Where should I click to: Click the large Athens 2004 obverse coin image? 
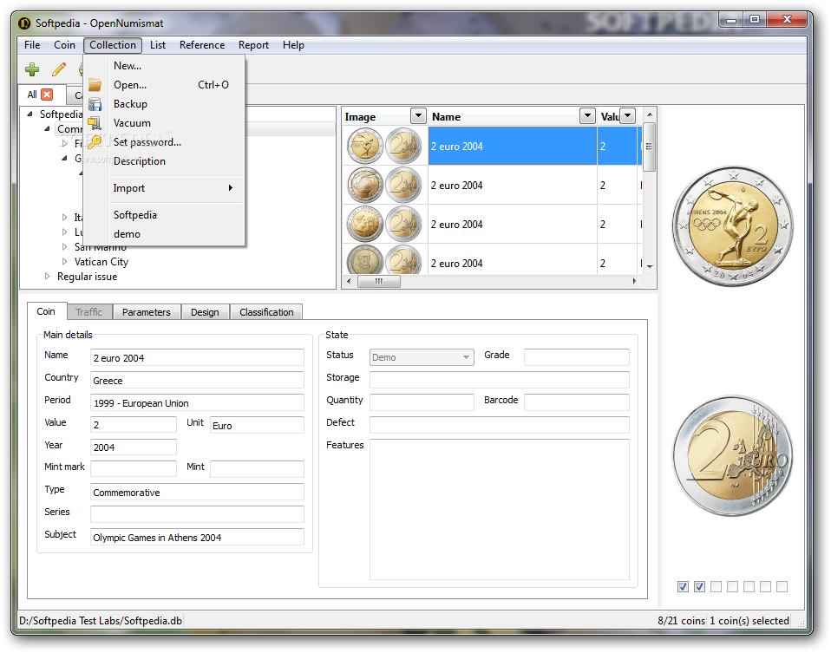[x=733, y=227]
